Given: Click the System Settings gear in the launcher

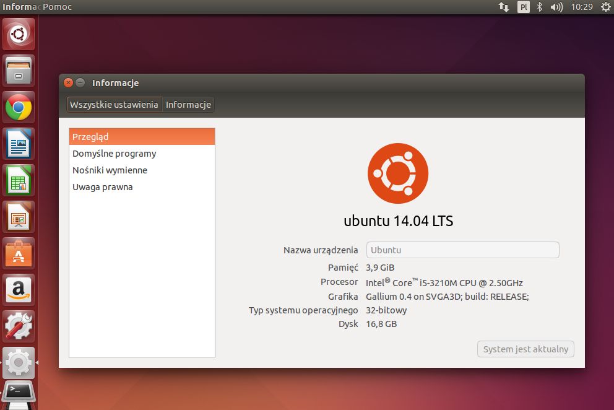Looking at the screenshot, I should (19, 362).
